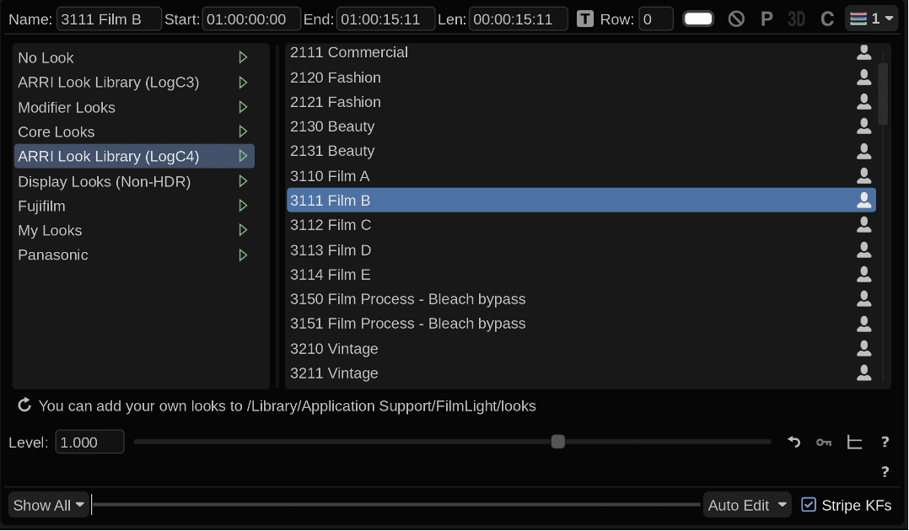Click the Name field containing 3111 Film B
Screen dimensions: 909x531
click(x=109, y=19)
